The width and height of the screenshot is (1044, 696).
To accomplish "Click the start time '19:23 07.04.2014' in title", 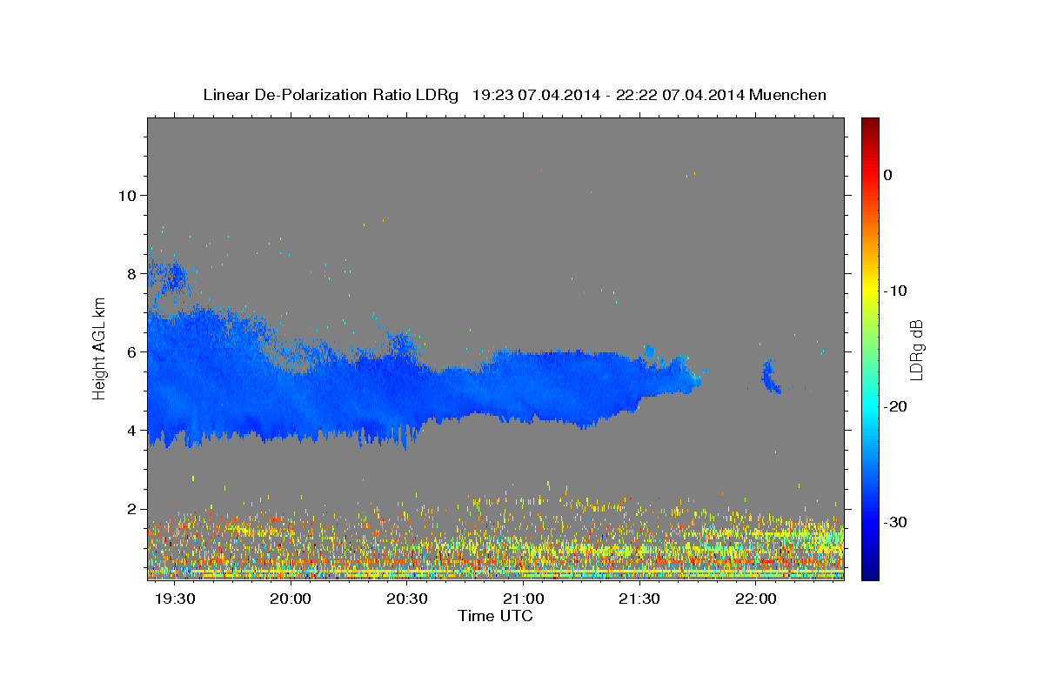I will point(536,95).
